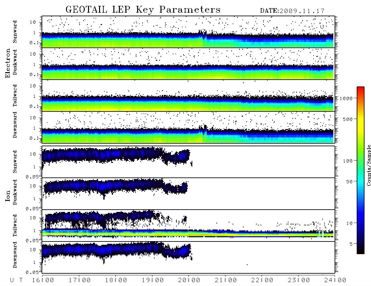Click the Ion Duskward spectrogram panel
The height and width of the screenshot is (286, 371).
click(188, 194)
